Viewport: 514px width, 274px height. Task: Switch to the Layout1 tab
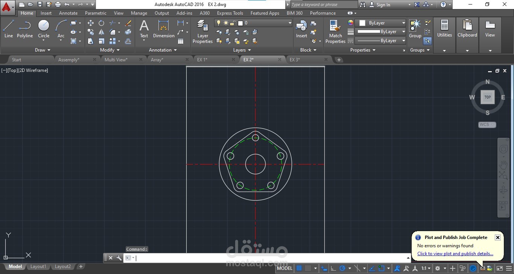38,266
